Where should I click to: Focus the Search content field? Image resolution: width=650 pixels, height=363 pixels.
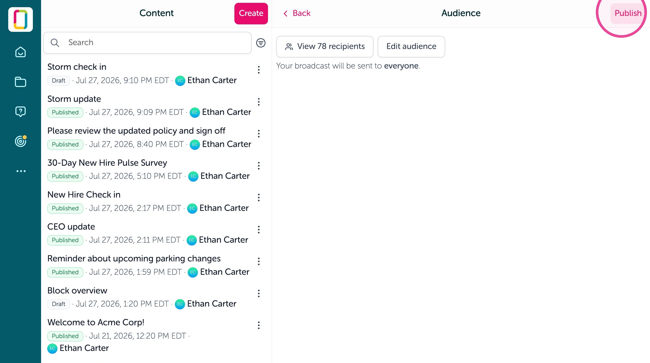pos(147,43)
